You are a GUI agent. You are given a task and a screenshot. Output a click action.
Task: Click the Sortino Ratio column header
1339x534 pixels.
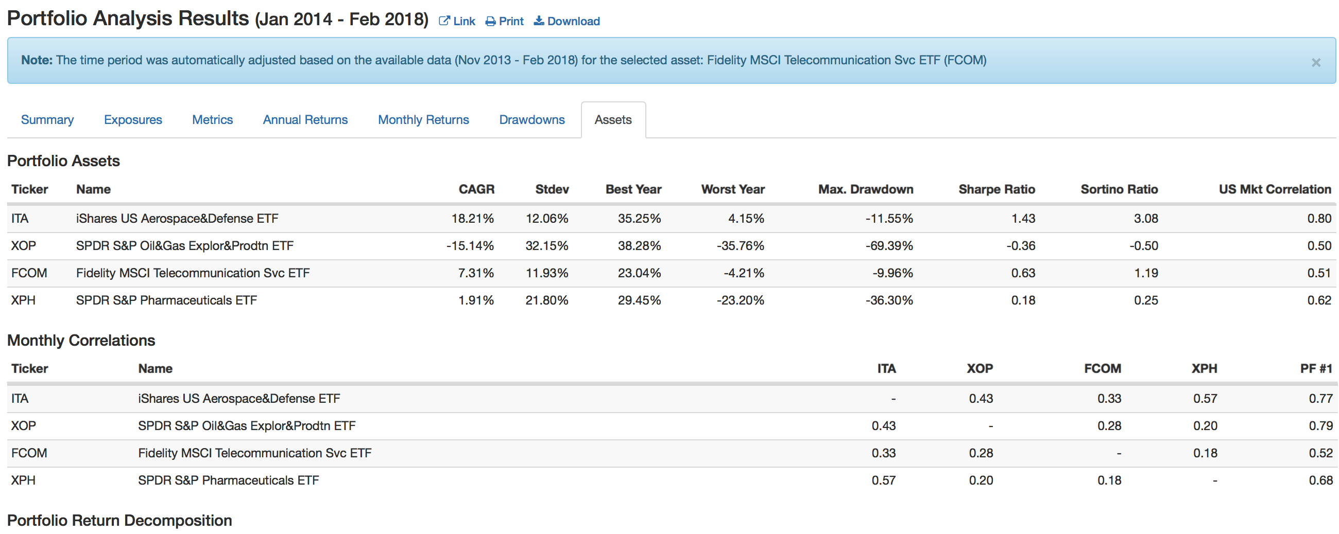[1119, 189]
